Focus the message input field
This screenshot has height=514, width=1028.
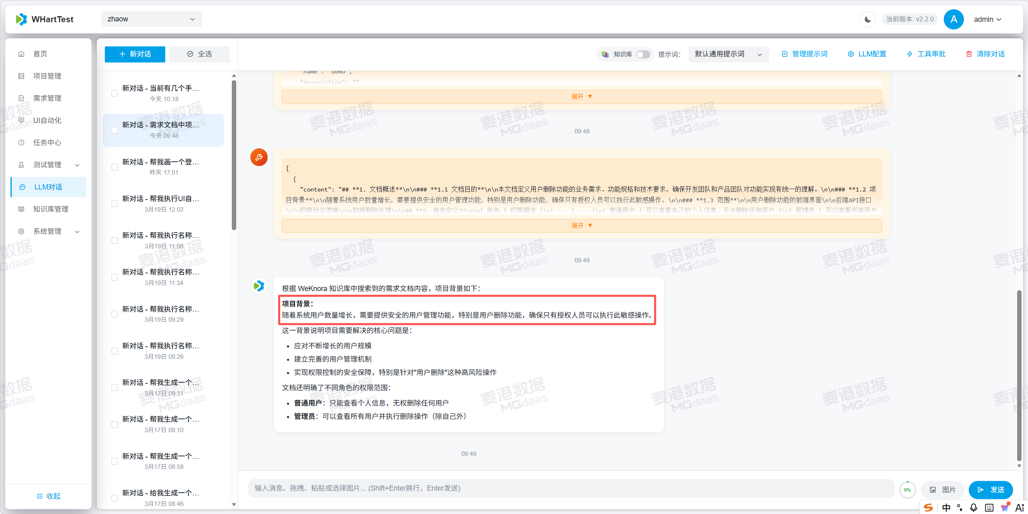[x=570, y=488]
